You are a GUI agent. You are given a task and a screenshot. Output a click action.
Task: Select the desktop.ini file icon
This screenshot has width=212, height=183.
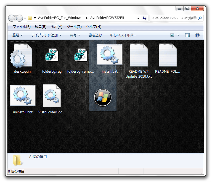(x=21, y=56)
